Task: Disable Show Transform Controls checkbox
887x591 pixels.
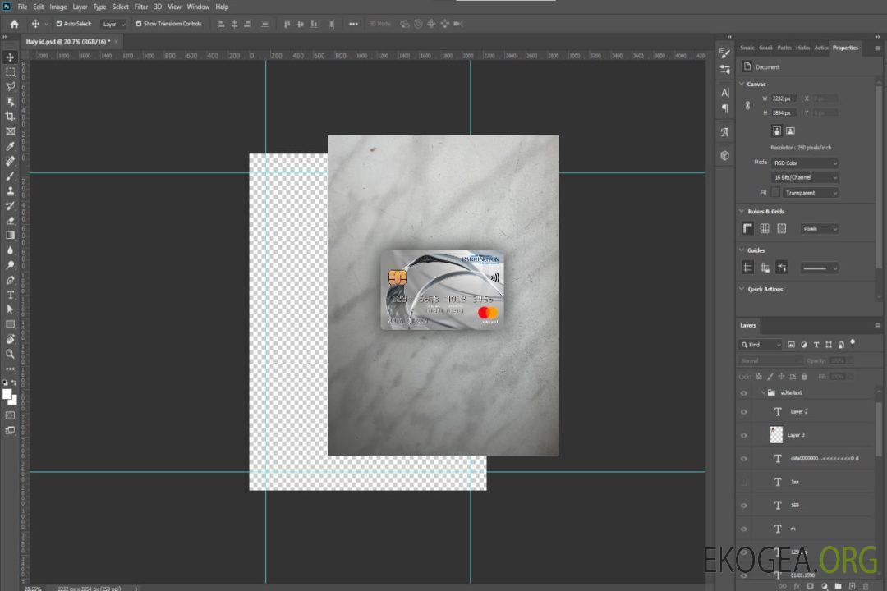Action: tap(138, 24)
